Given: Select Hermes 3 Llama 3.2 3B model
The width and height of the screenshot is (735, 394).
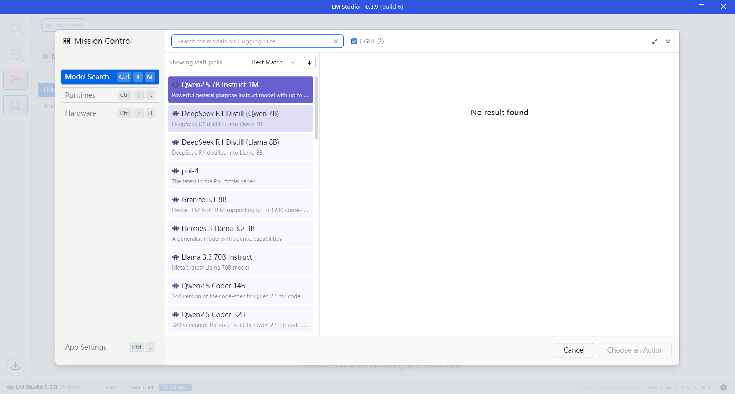Looking at the screenshot, I should pos(241,233).
